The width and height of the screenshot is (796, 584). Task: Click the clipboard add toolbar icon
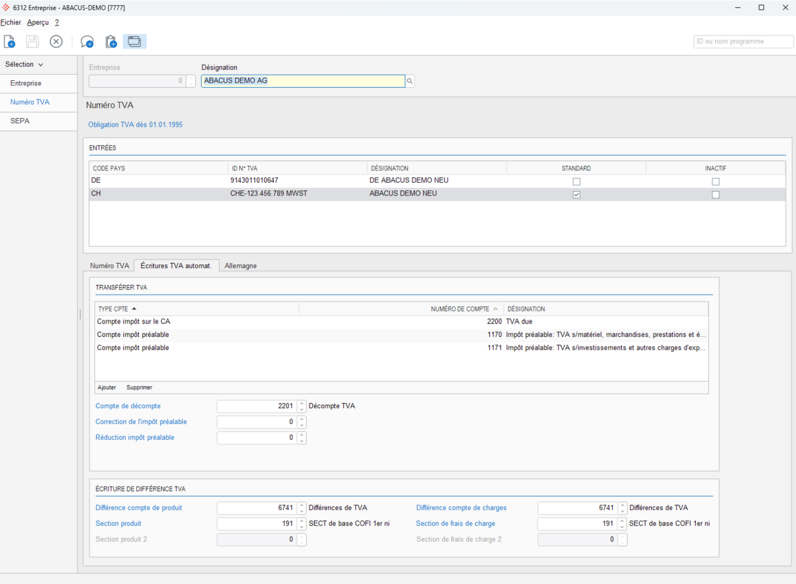pos(111,42)
